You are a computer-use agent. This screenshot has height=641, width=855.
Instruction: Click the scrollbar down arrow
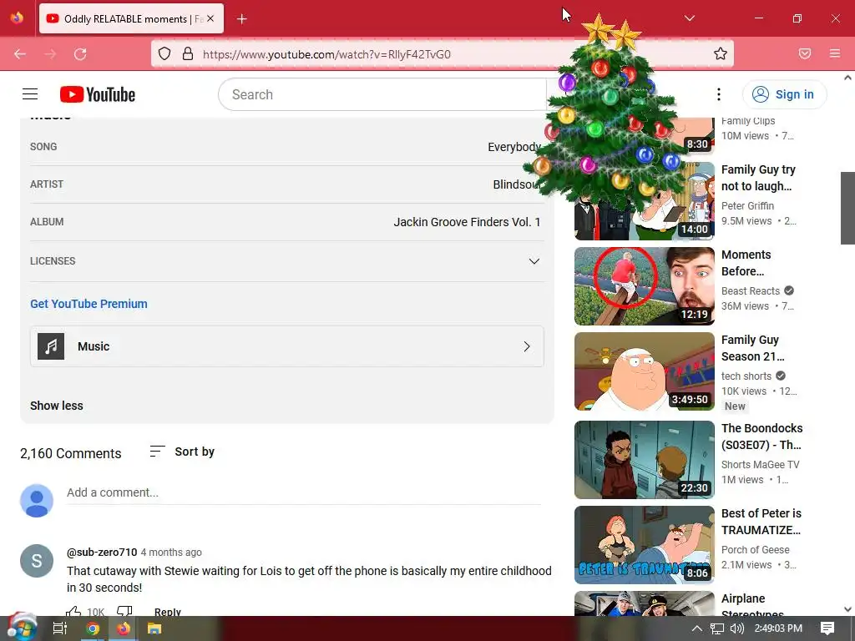coord(847,609)
